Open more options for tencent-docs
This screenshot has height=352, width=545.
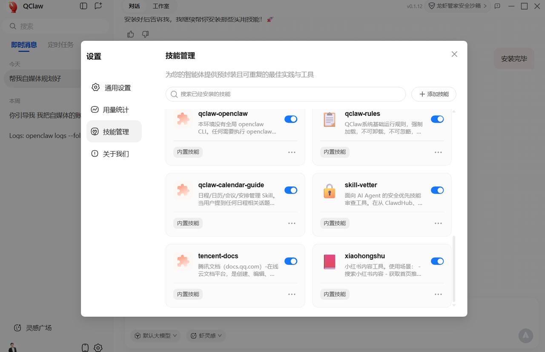(292, 294)
